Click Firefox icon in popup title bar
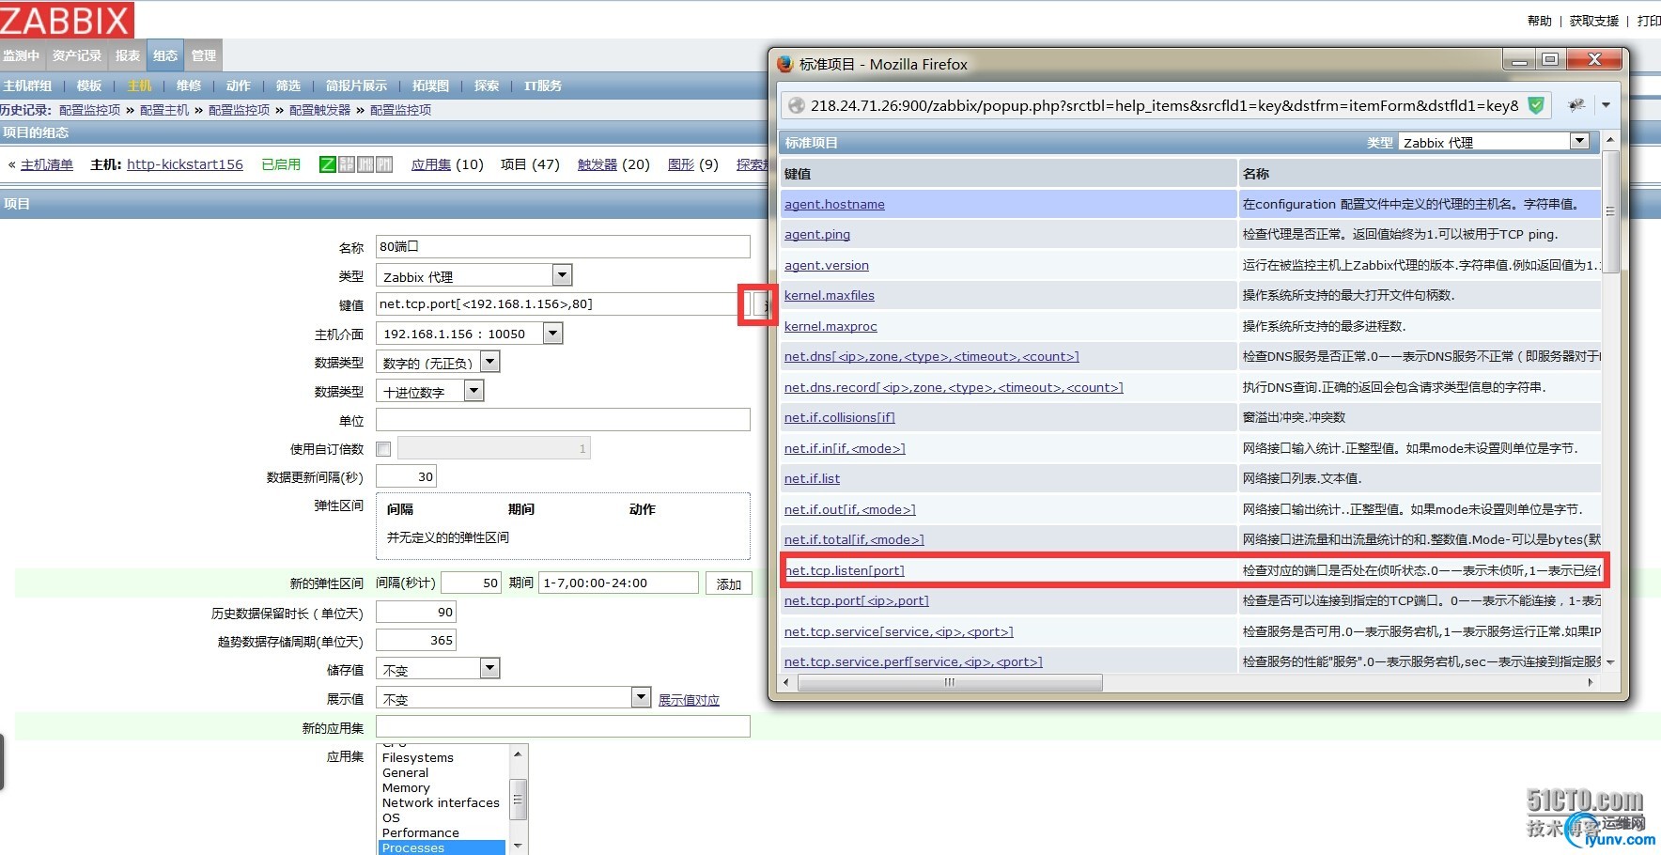This screenshot has height=855, width=1661. coord(785,64)
